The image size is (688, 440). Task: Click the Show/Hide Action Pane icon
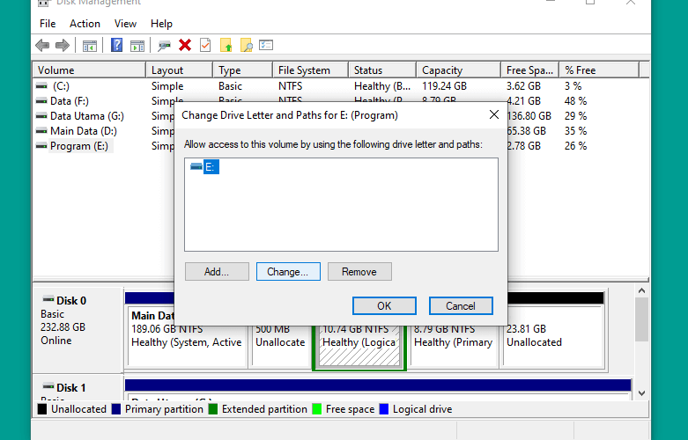coord(137,45)
